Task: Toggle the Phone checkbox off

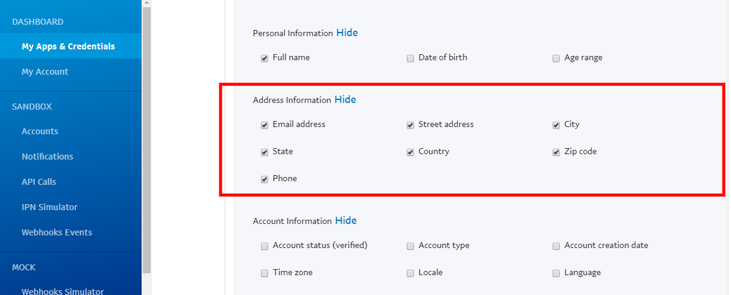Action: tap(265, 179)
